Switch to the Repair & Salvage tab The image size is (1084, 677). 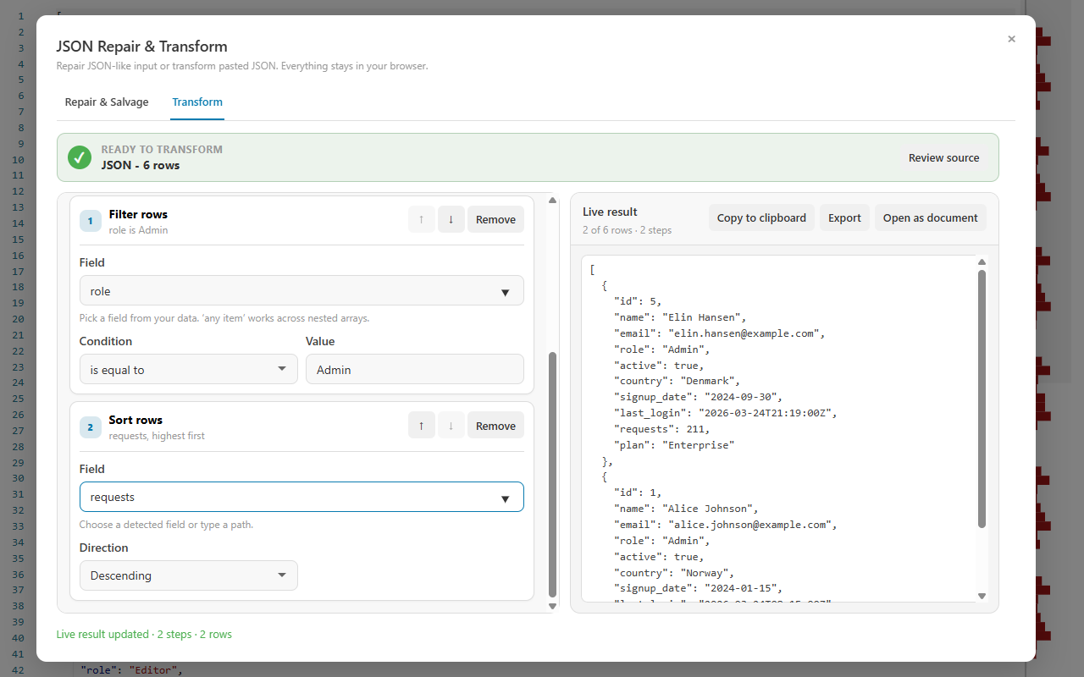(x=107, y=102)
